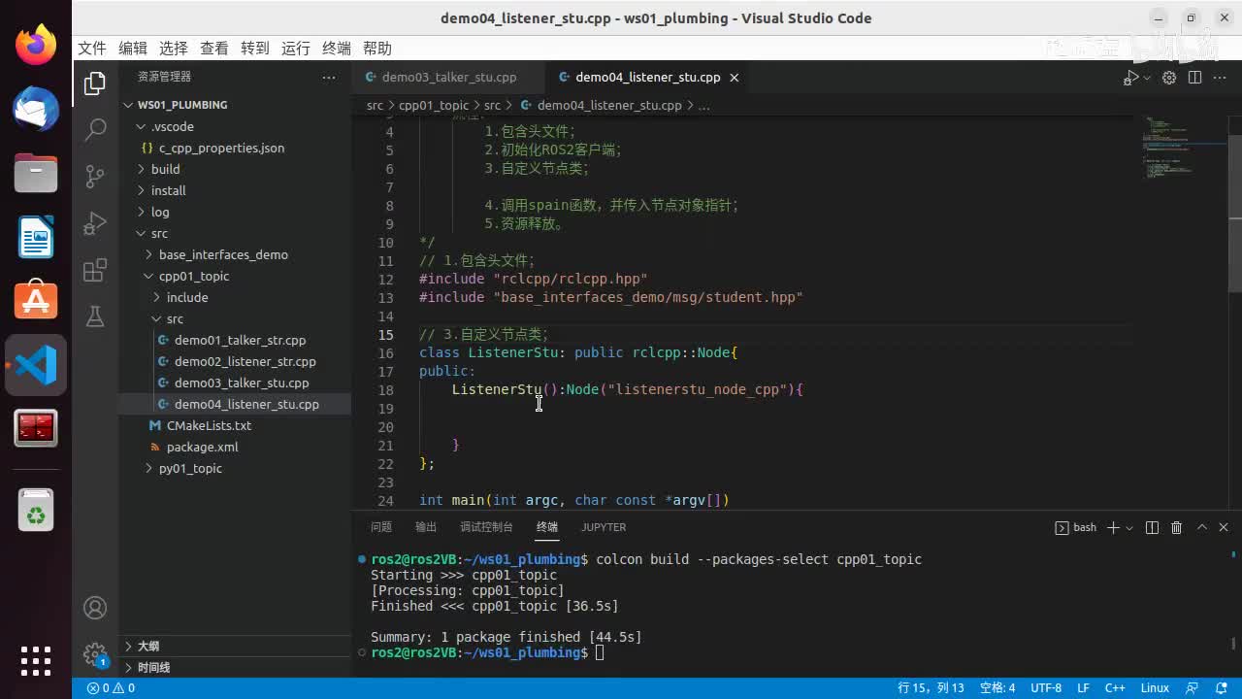Viewport: 1242px width, 699px height.
Task: Open the 查看 menu
Action: 214,49
